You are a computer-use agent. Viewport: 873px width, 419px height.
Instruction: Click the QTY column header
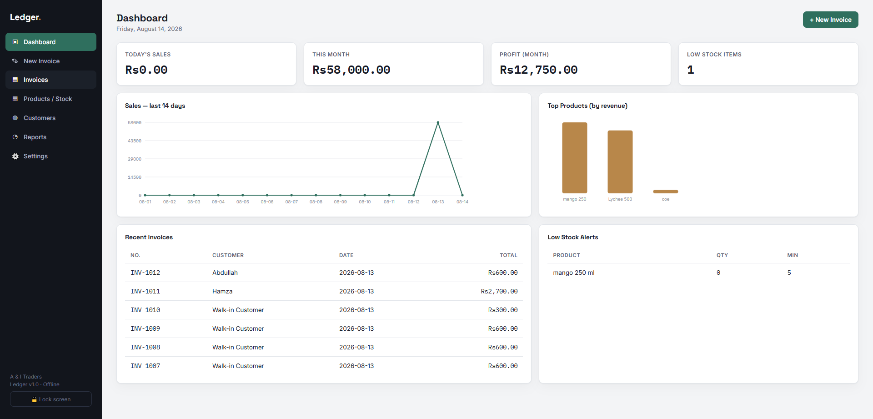click(722, 255)
